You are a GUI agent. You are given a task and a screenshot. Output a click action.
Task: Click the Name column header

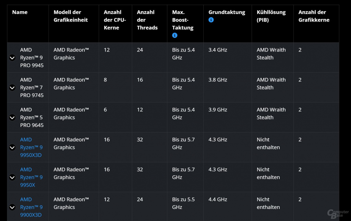point(20,12)
